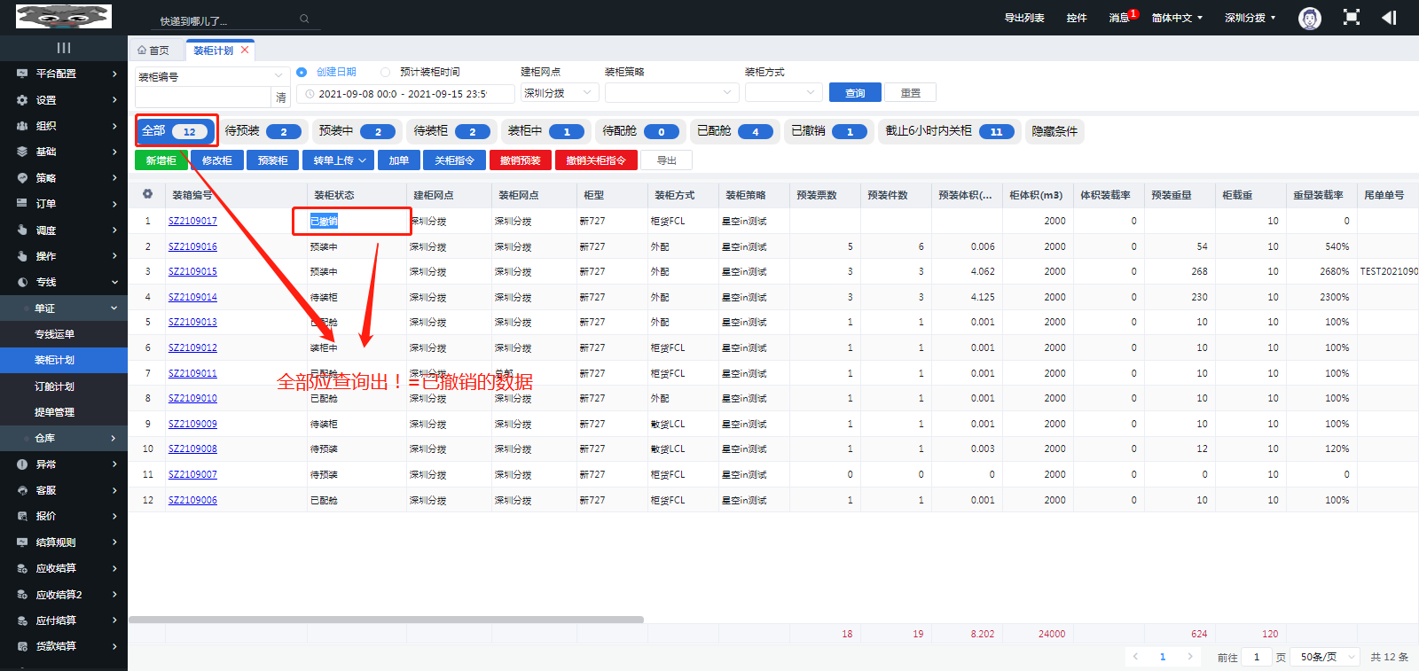Click the 专线 icon in sidebar
1419x671 pixels.
point(22,282)
